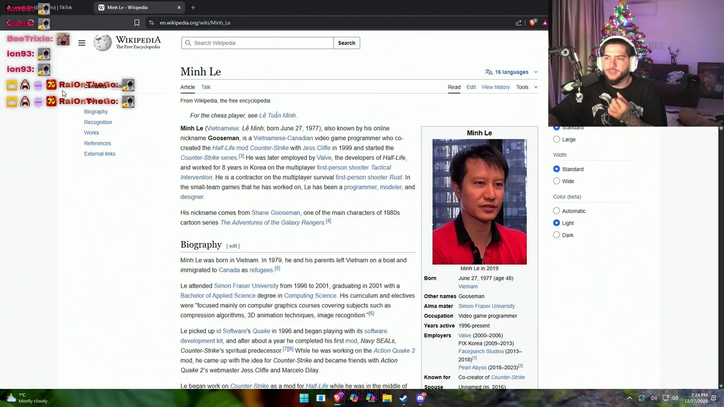Open the Jess Cliffe link in the intro
The width and height of the screenshot is (724, 407).
click(316, 148)
